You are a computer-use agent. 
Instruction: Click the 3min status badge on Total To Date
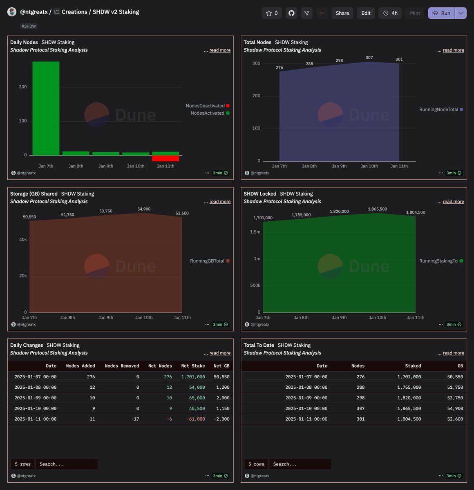(x=454, y=476)
